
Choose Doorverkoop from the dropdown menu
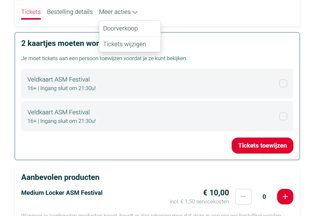pos(121,28)
